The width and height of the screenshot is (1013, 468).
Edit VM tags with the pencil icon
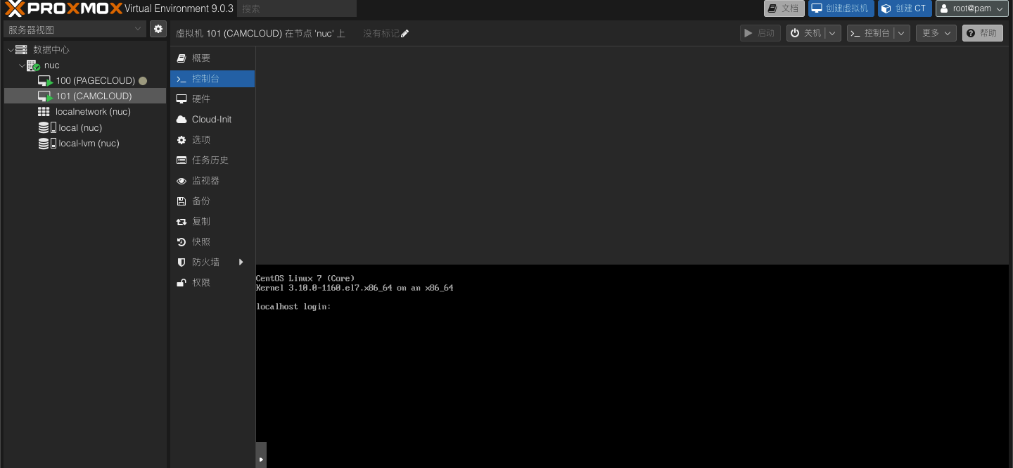[x=404, y=34]
